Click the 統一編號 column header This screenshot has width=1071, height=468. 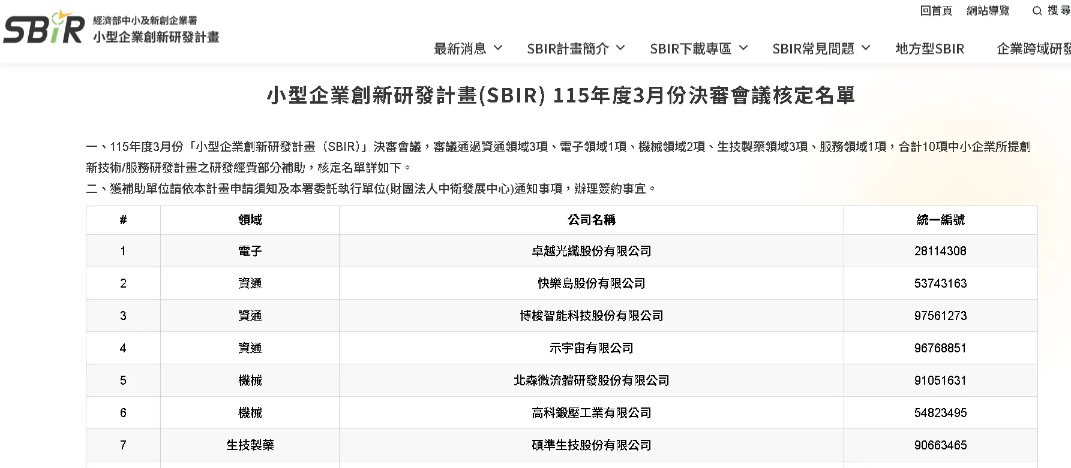(x=940, y=220)
